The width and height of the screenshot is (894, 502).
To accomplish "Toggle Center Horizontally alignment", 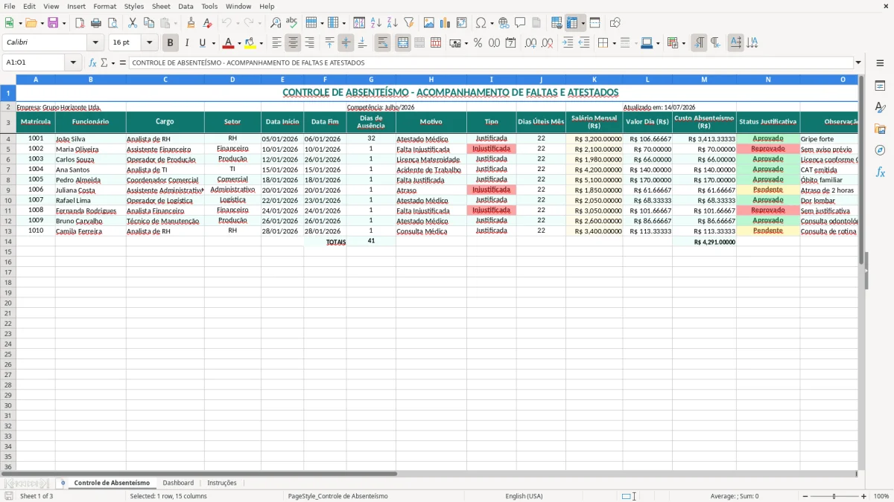I will (x=293, y=43).
